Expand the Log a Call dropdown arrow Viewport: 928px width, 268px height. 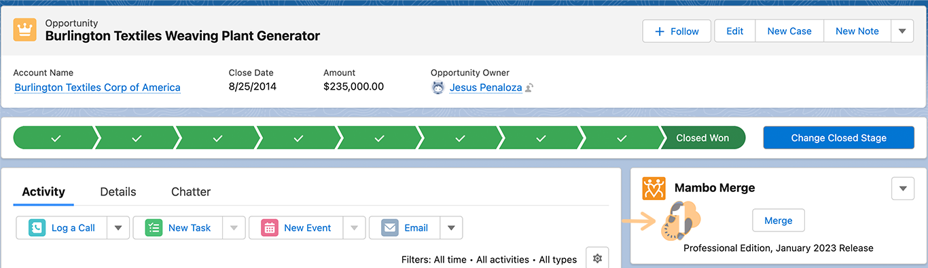tap(118, 228)
